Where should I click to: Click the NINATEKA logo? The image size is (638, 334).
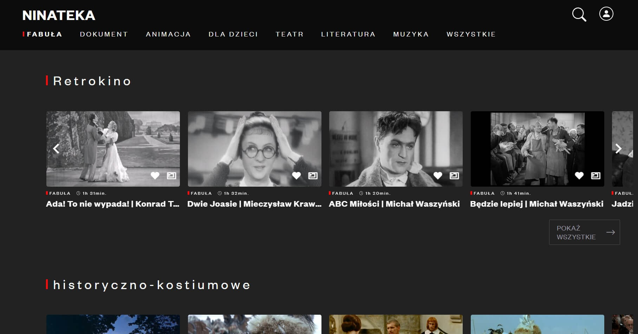[59, 15]
